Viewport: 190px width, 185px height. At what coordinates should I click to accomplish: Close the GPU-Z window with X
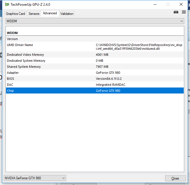[181, 4]
